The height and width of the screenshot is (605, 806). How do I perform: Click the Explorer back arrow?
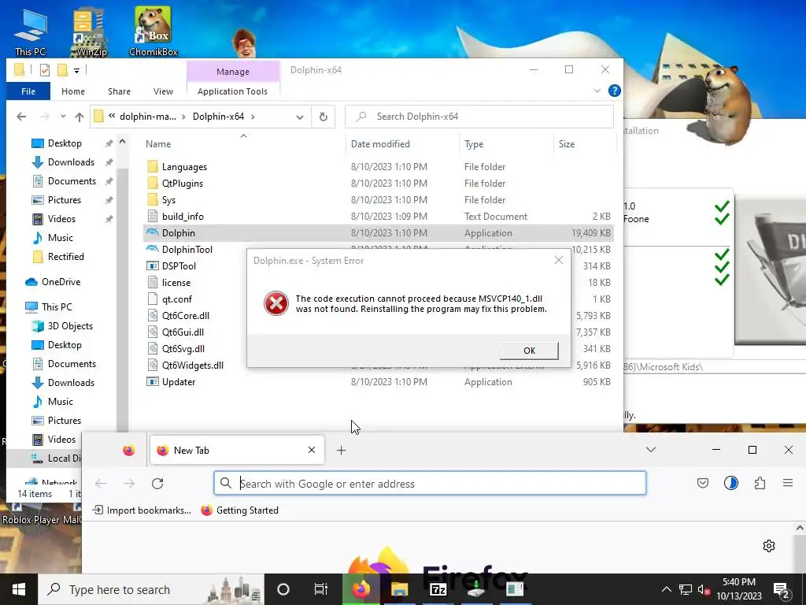[x=21, y=117]
